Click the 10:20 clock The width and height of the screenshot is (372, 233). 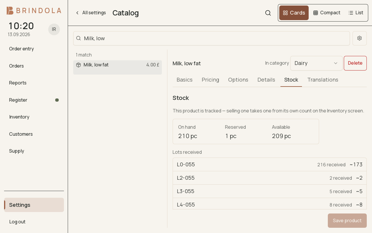pyautogui.click(x=21, y=26)
